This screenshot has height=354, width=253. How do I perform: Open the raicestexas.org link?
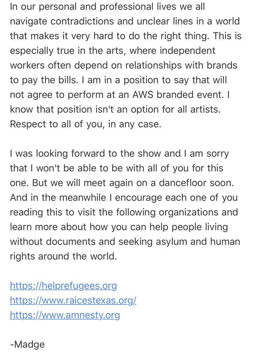pos(73,300)
